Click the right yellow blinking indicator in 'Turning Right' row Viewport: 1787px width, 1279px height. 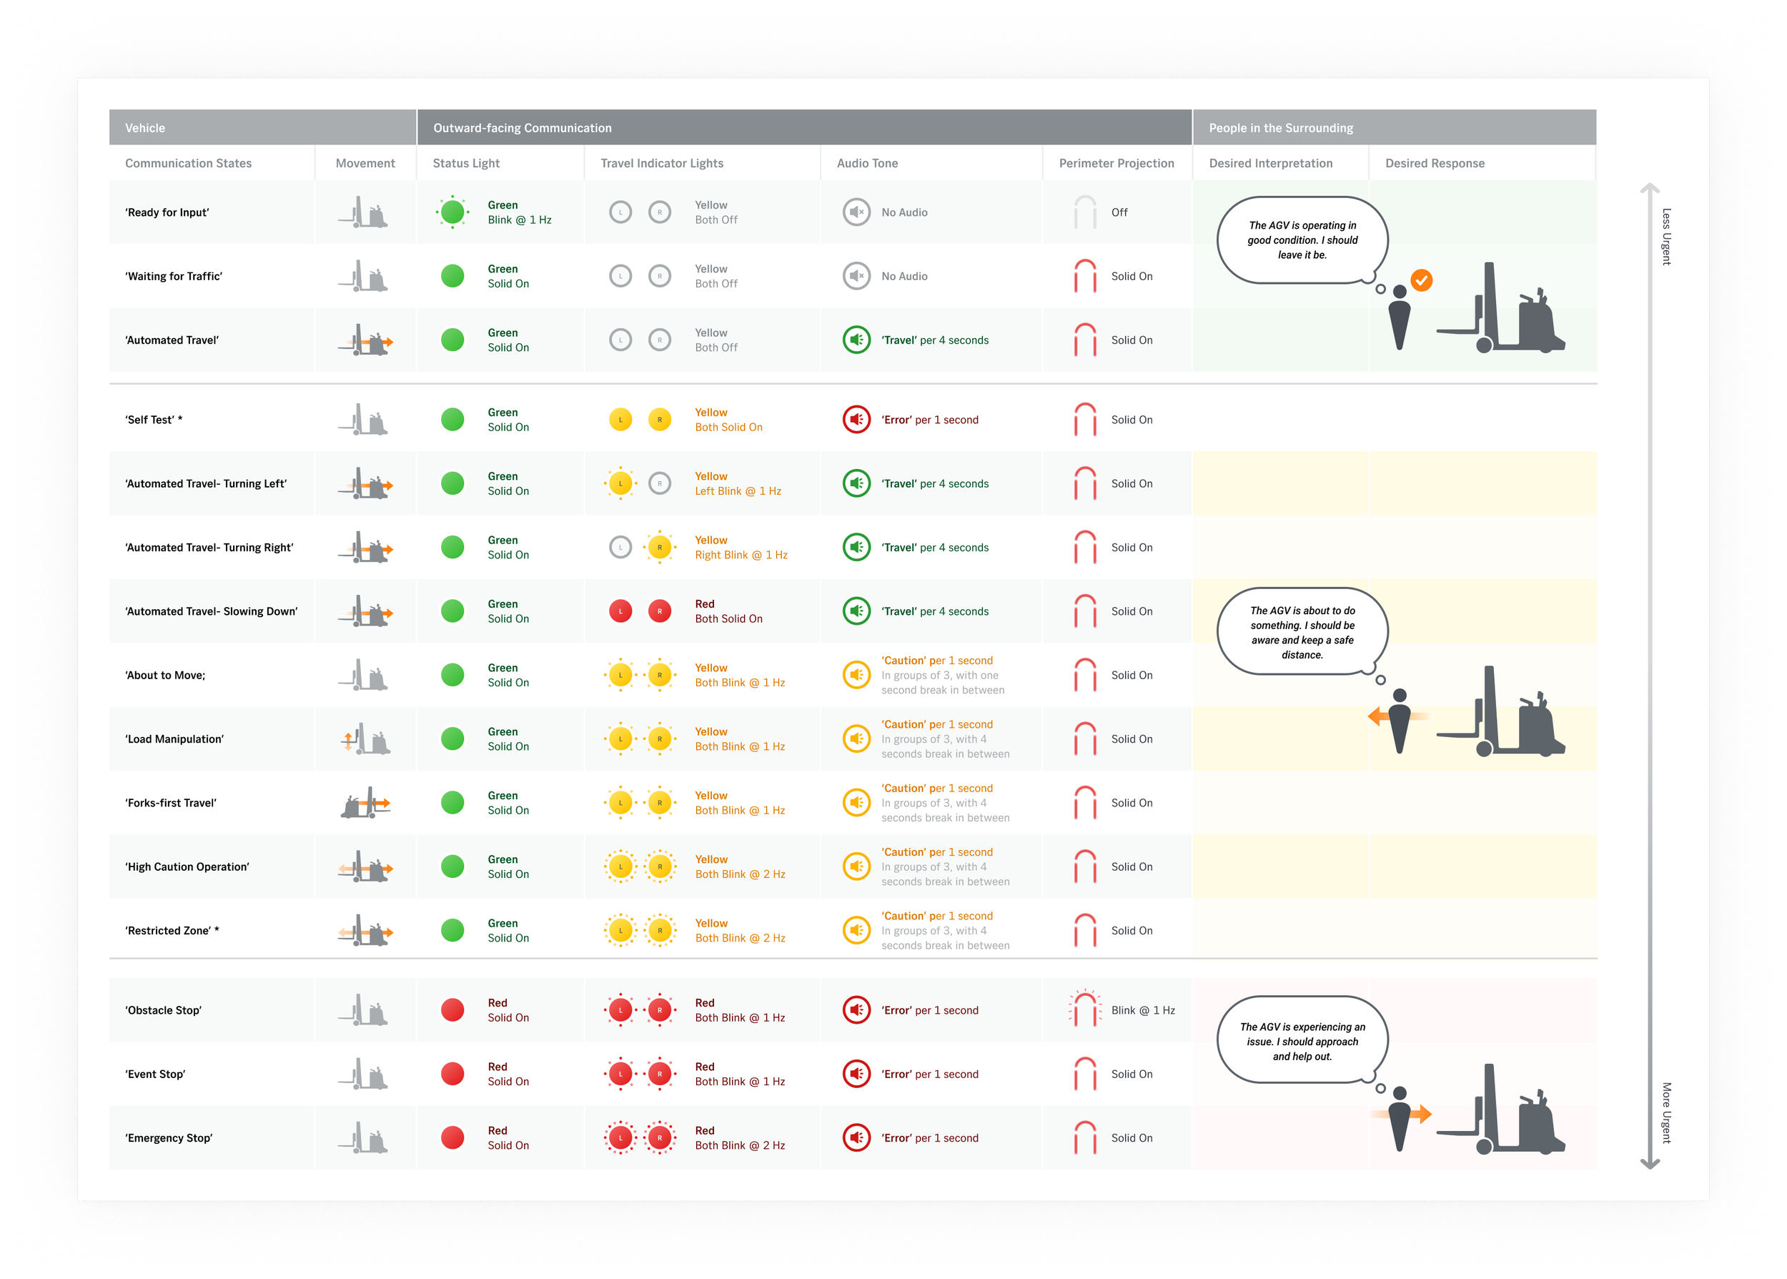[x=659, y=547]
